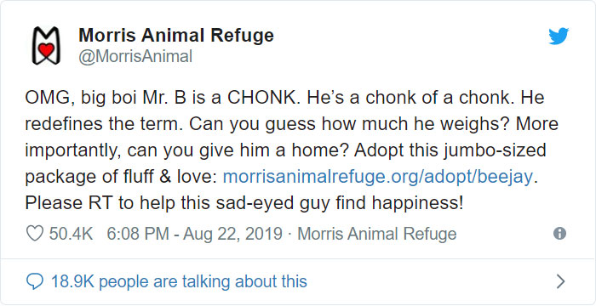Visit the @MorrisAnimal handle profile
Screen dimensions: 596x306
tap(135, 57)
